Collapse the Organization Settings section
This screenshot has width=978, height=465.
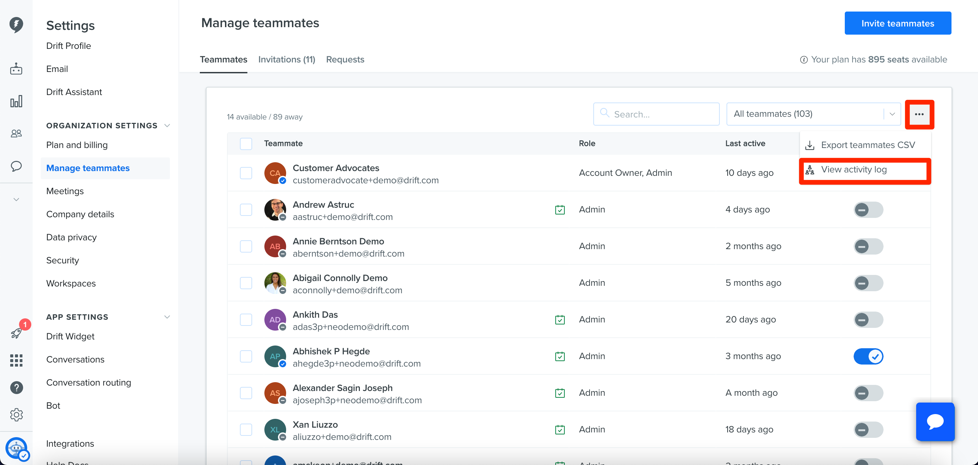[167, 126]
